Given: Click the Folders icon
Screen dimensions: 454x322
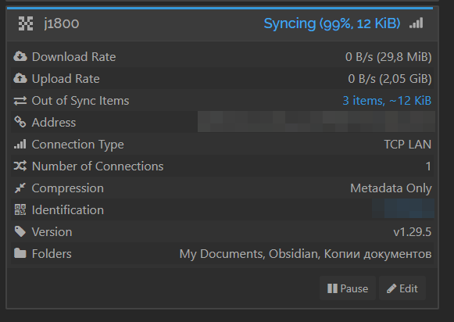Looking at the screenshot, I should pos(20,253).
